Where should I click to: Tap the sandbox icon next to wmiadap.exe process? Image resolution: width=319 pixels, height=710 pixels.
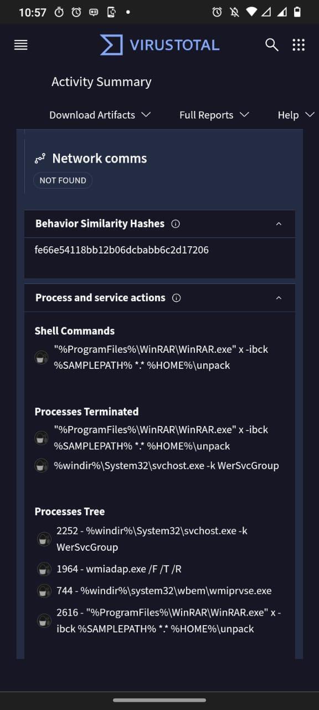(x=44, y=569)
